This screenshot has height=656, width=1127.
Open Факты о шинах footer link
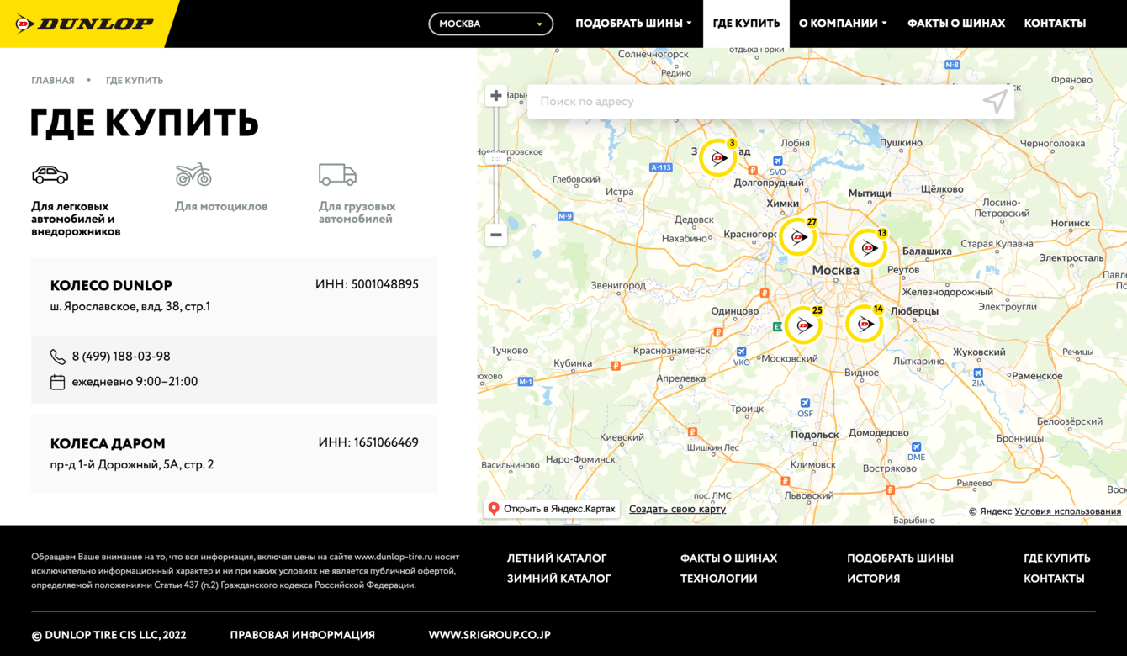728,558
